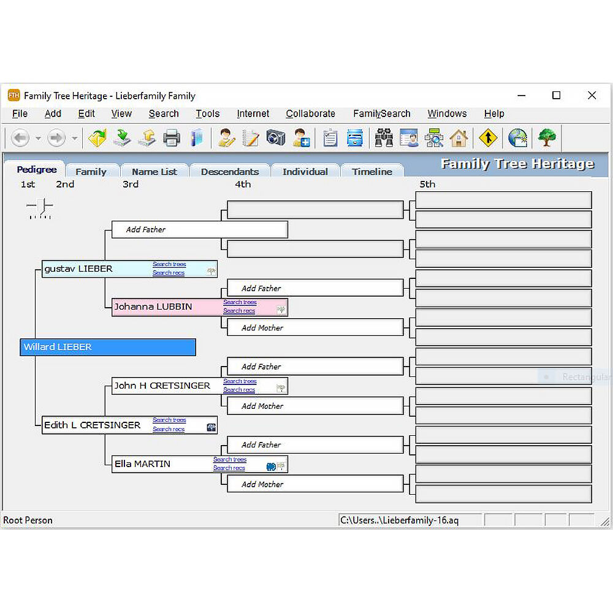
Task: Go to the home person house icon
Action: tap(459, 138)
